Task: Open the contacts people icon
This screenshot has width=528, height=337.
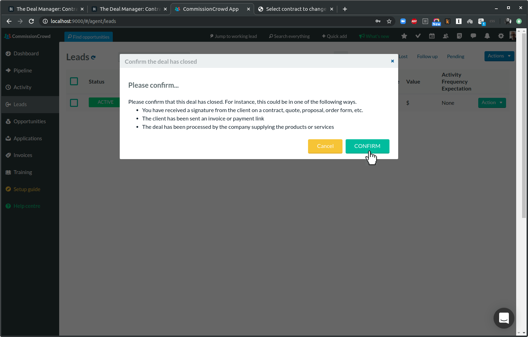Action: tap(446, 36)
